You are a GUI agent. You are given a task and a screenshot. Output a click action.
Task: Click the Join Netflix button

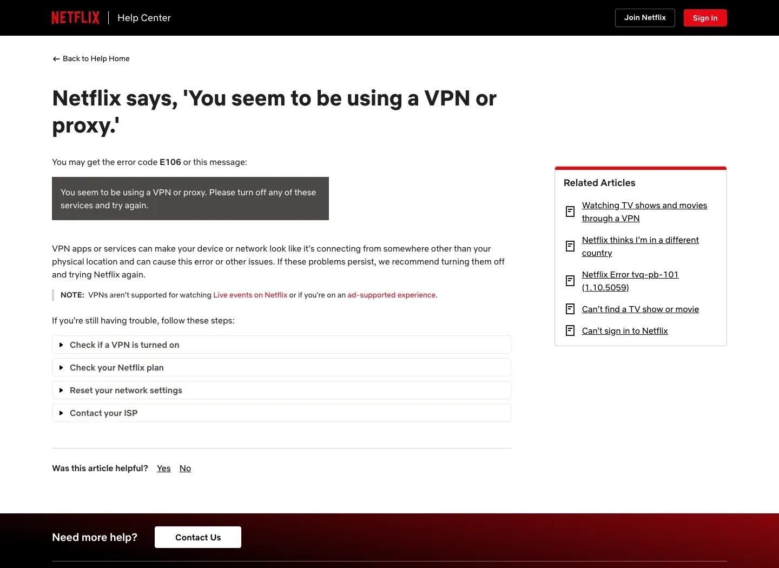pyautogui.click(x=645, y=18)
